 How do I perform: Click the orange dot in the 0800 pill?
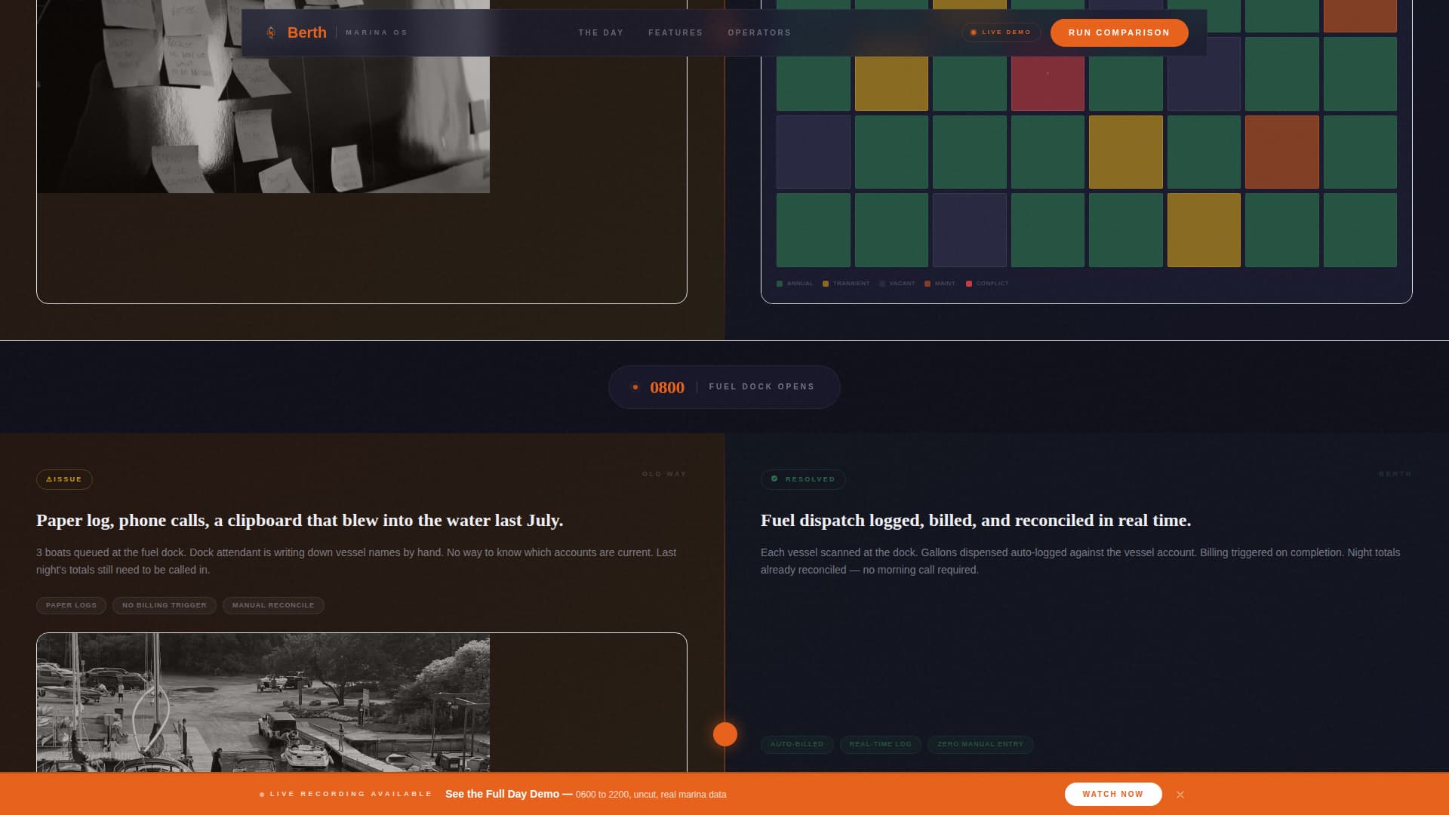click(x=635, y=387)
